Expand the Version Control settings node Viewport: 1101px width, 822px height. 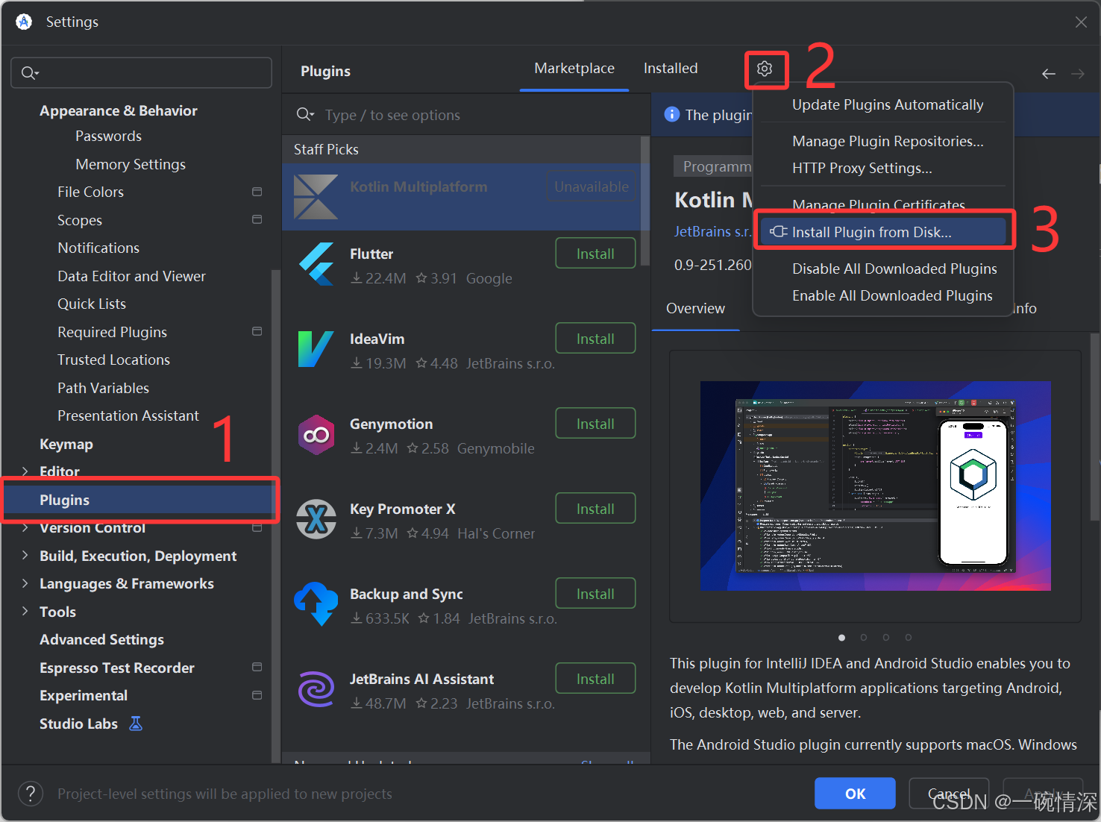point(25,527)
